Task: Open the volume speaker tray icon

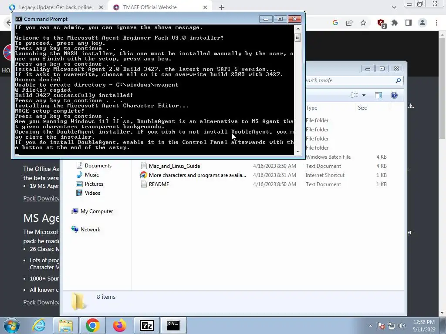Action: pyautogui.click(x=402, y=326)
